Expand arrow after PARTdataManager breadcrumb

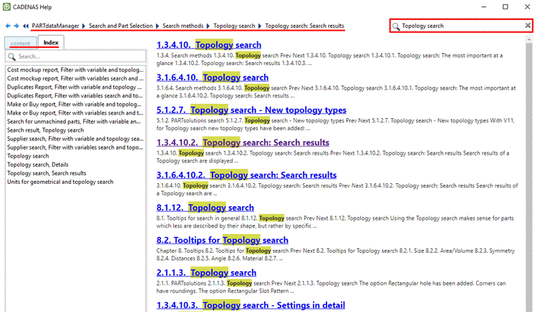click(84, 26)
